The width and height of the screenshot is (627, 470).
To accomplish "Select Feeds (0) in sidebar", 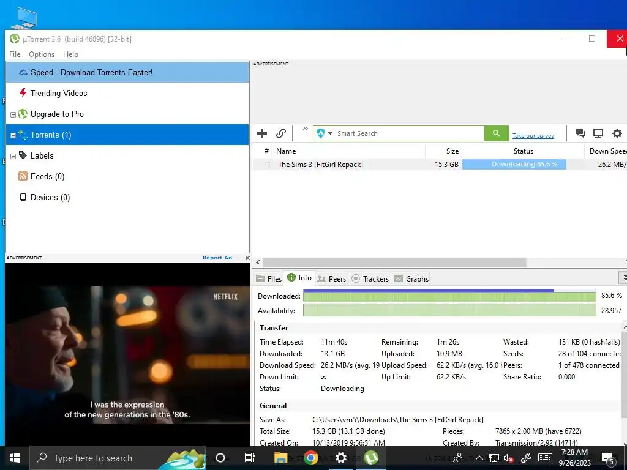I will point(127,176).
